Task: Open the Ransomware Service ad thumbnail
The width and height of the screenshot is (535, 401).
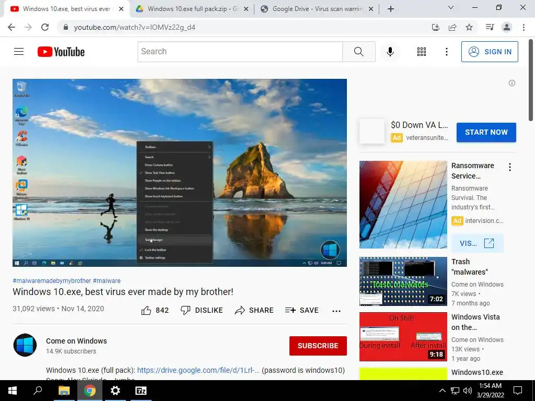Action: (403, 205)
